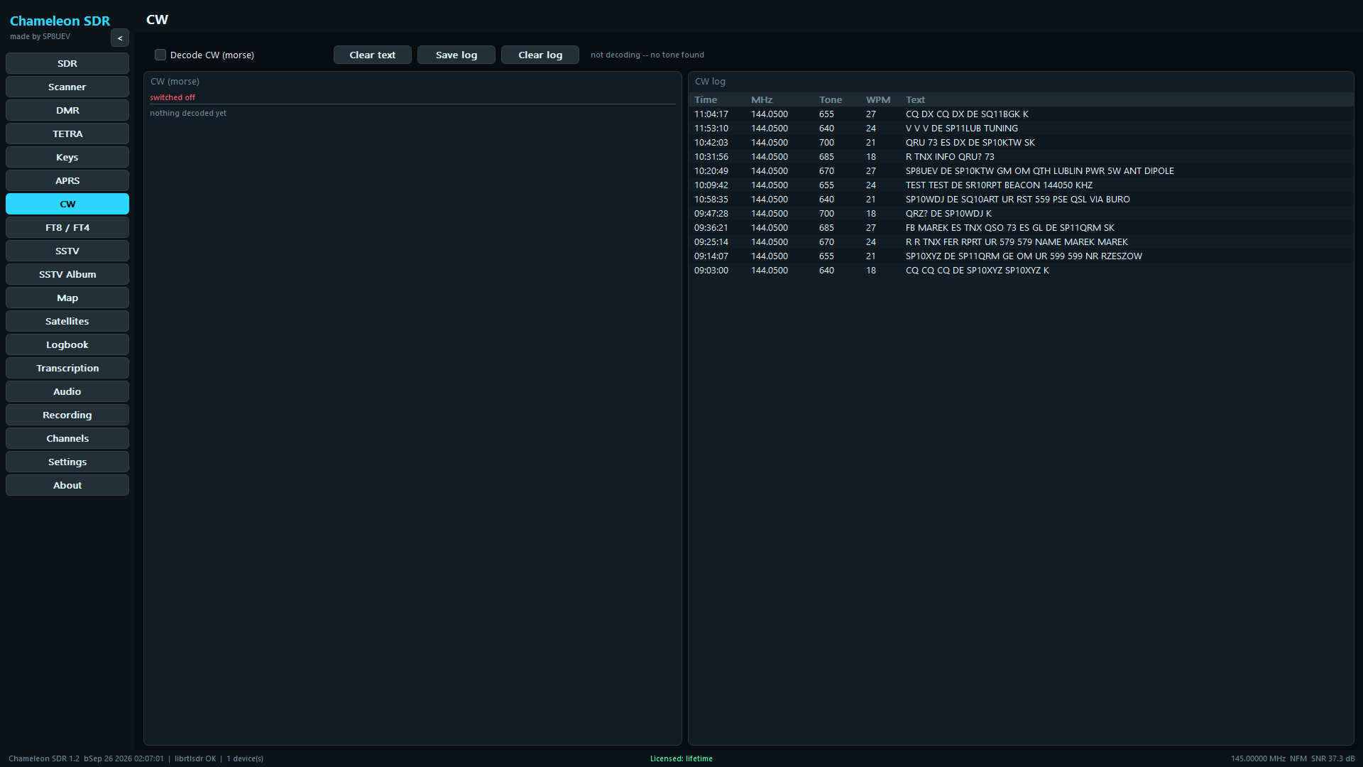Open the Channels list
1363x767 pixels.
67,438
